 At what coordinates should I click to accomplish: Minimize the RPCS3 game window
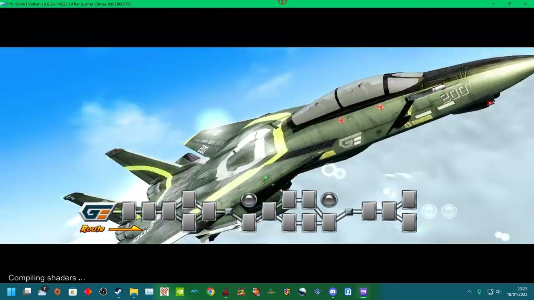[493, 4]
